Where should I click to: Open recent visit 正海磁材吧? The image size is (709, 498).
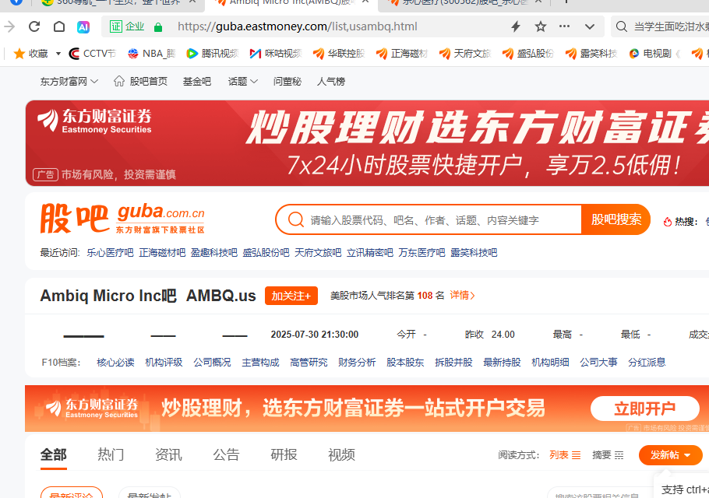point(162,252)
